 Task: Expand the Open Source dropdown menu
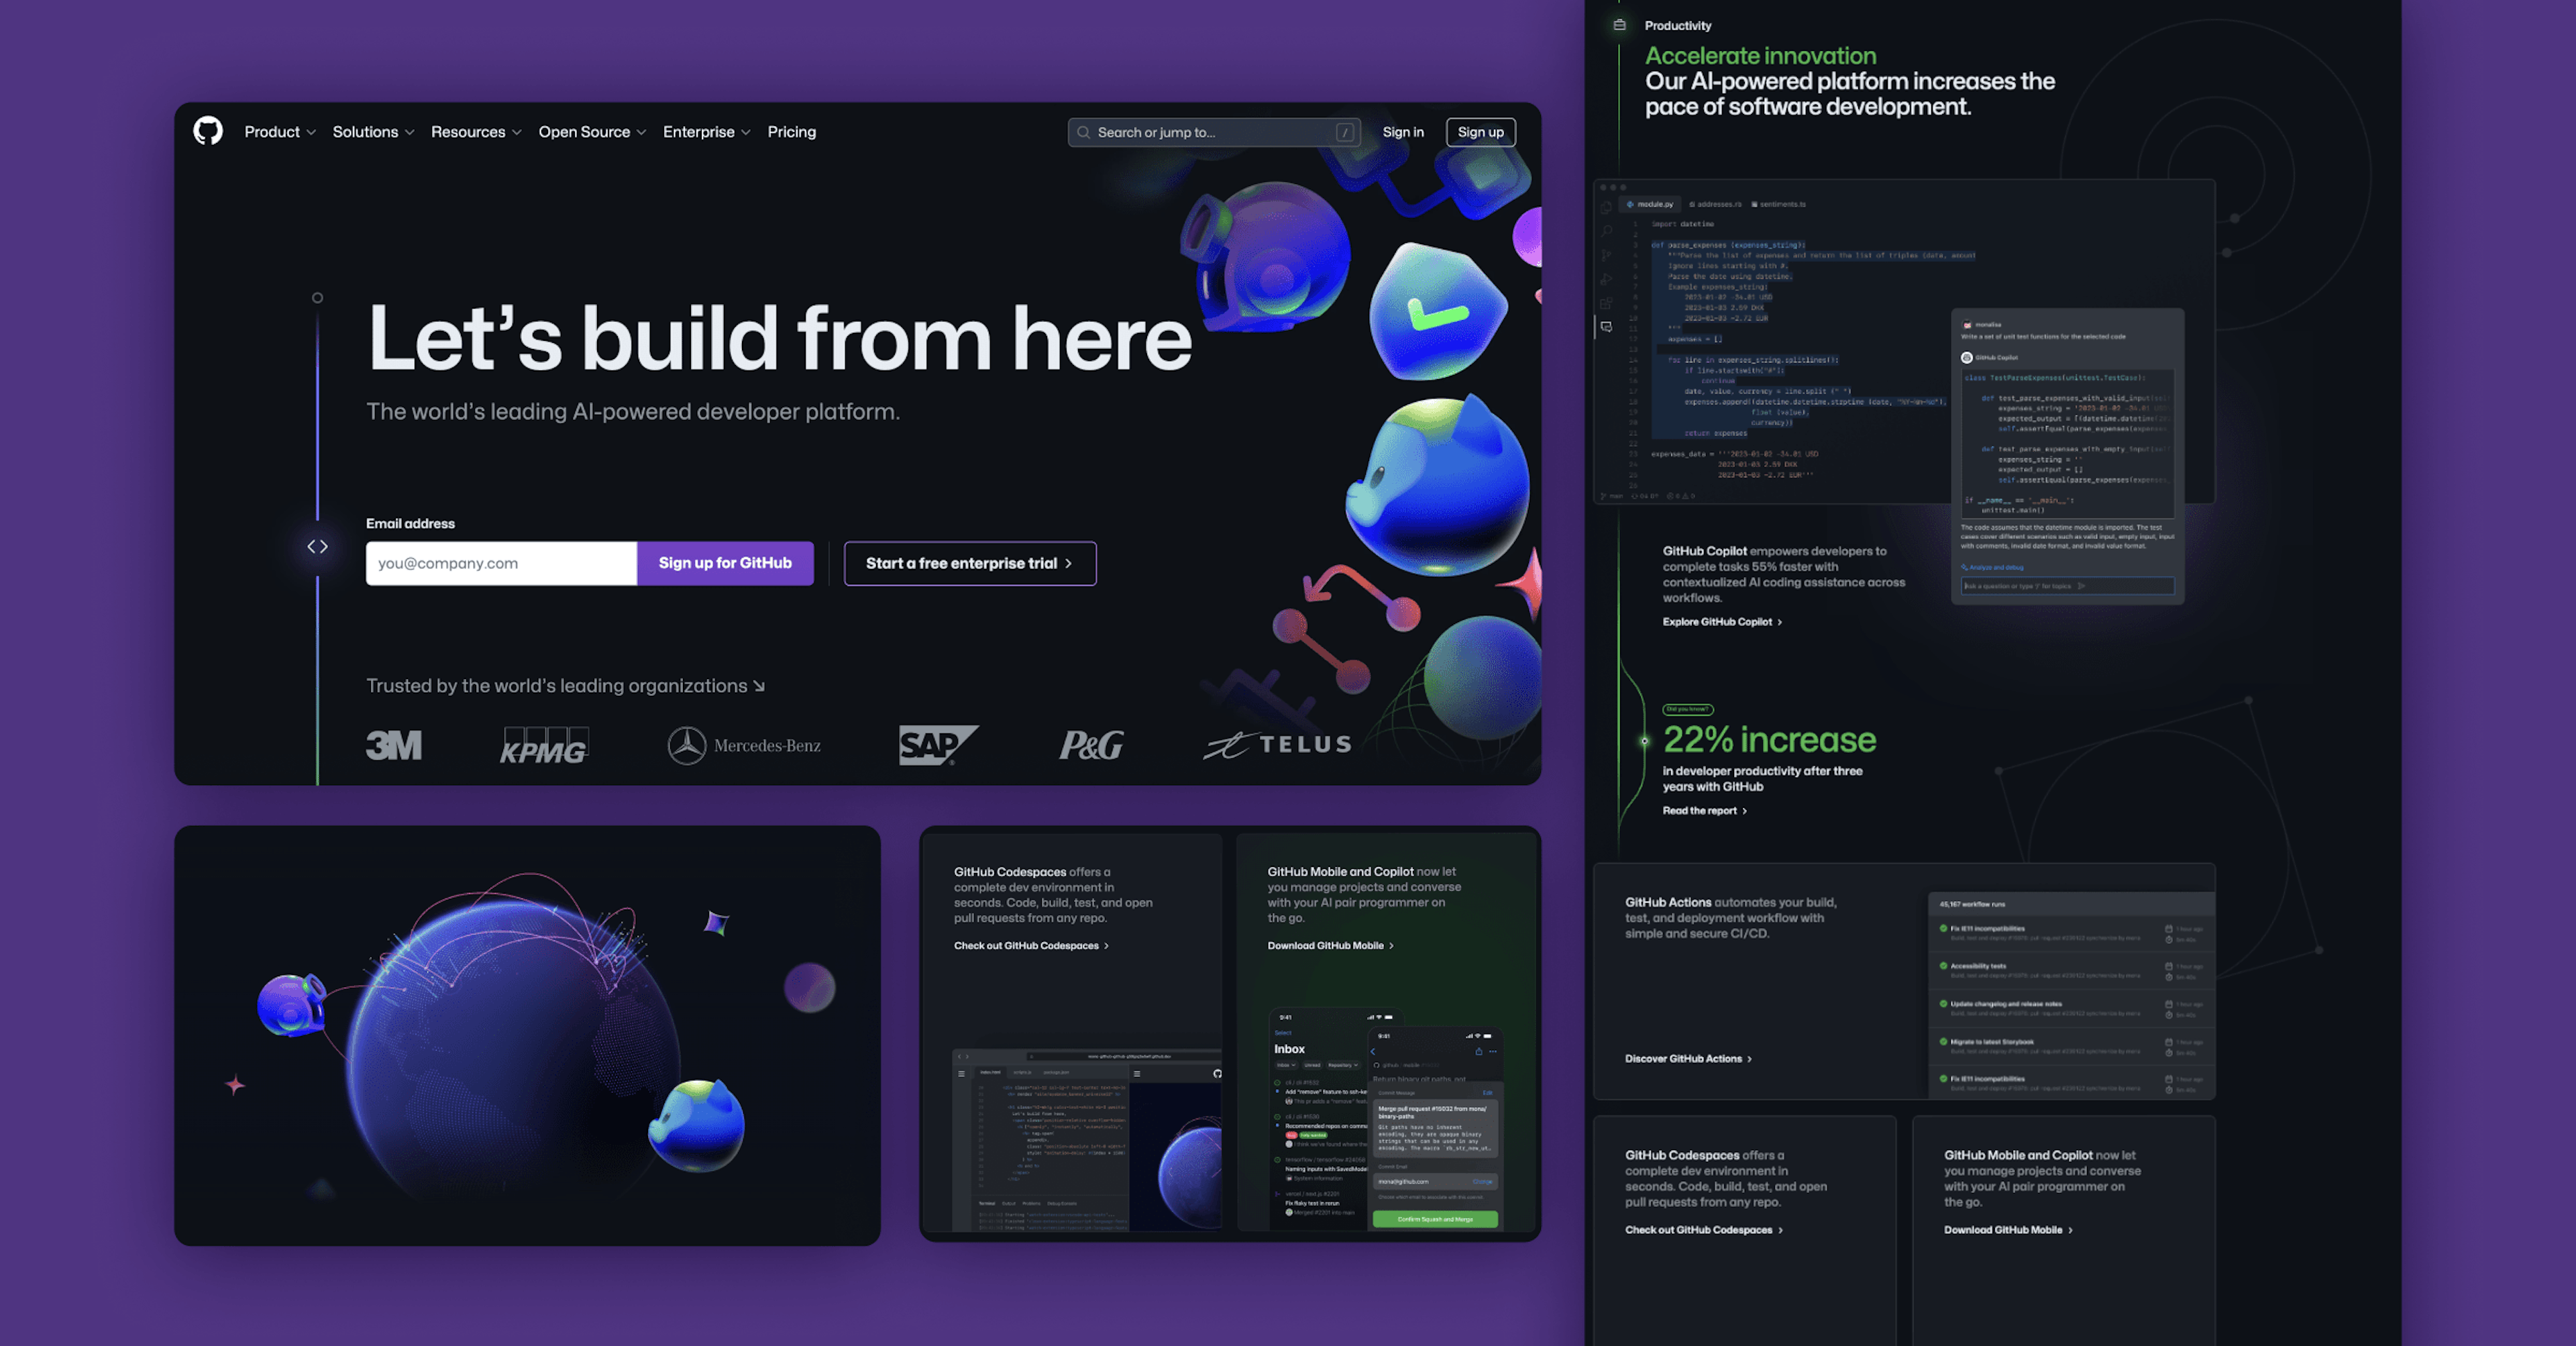tap(592, 132)
